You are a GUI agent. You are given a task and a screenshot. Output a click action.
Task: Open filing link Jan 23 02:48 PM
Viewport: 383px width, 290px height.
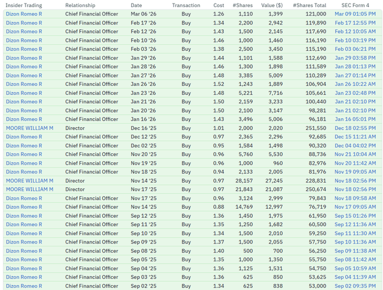pos(355,93)
